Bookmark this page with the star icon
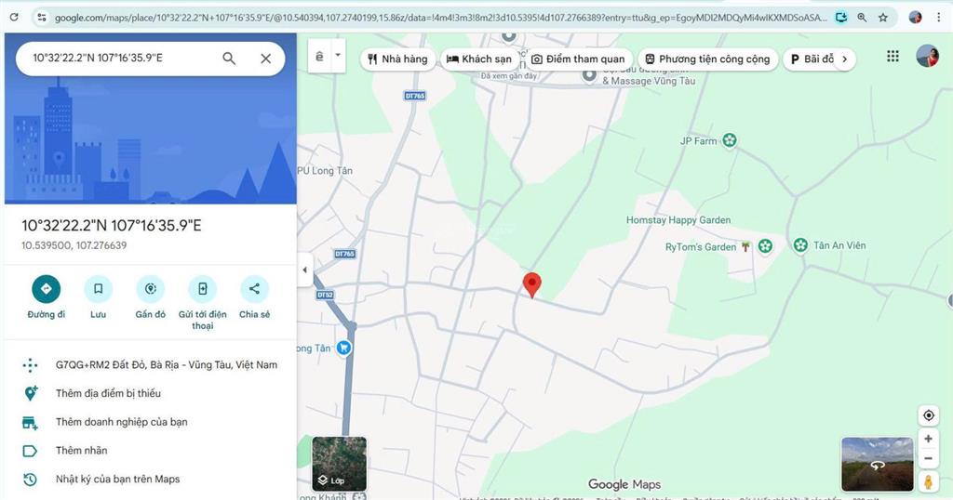The width and height of the screenshot is (953, 500). click(882, 18)
